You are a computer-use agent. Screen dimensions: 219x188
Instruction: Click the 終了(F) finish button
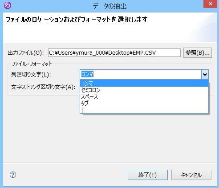[x=148, y=175]
